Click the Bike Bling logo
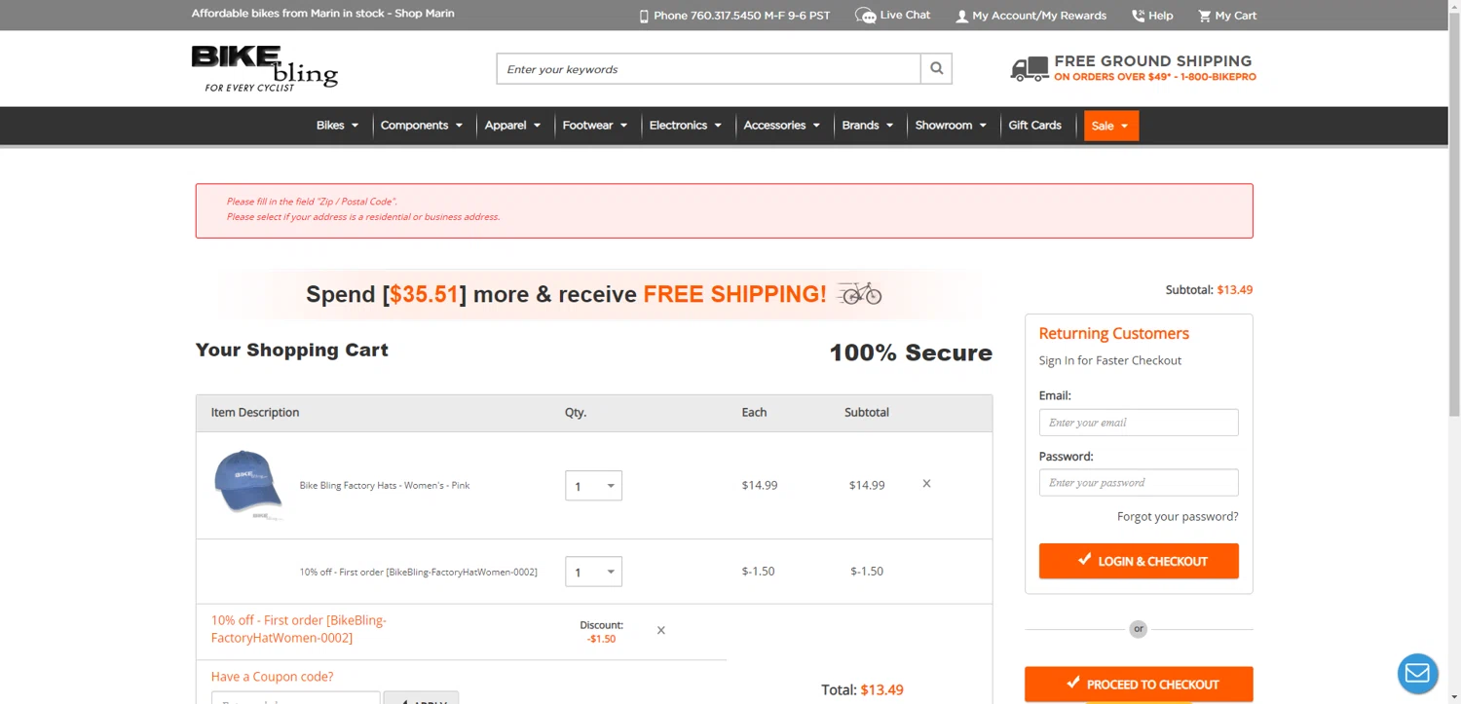 [x=264, y=68]
